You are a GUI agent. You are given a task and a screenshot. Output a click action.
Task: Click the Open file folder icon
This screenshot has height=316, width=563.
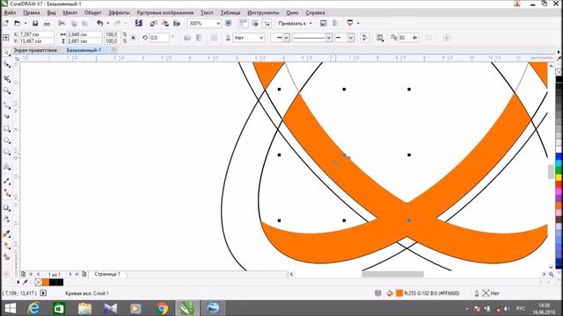pos(18,24)
